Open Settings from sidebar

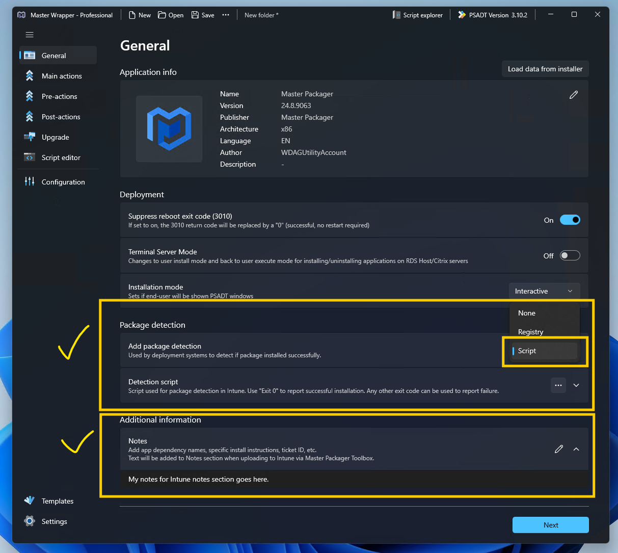(58, 521)
